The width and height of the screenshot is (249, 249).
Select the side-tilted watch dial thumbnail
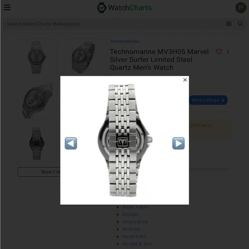coord(36,100)
